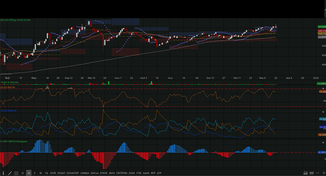Zoom in with the plus icon
Screen dimensions: 326x176
pos(323,173)
